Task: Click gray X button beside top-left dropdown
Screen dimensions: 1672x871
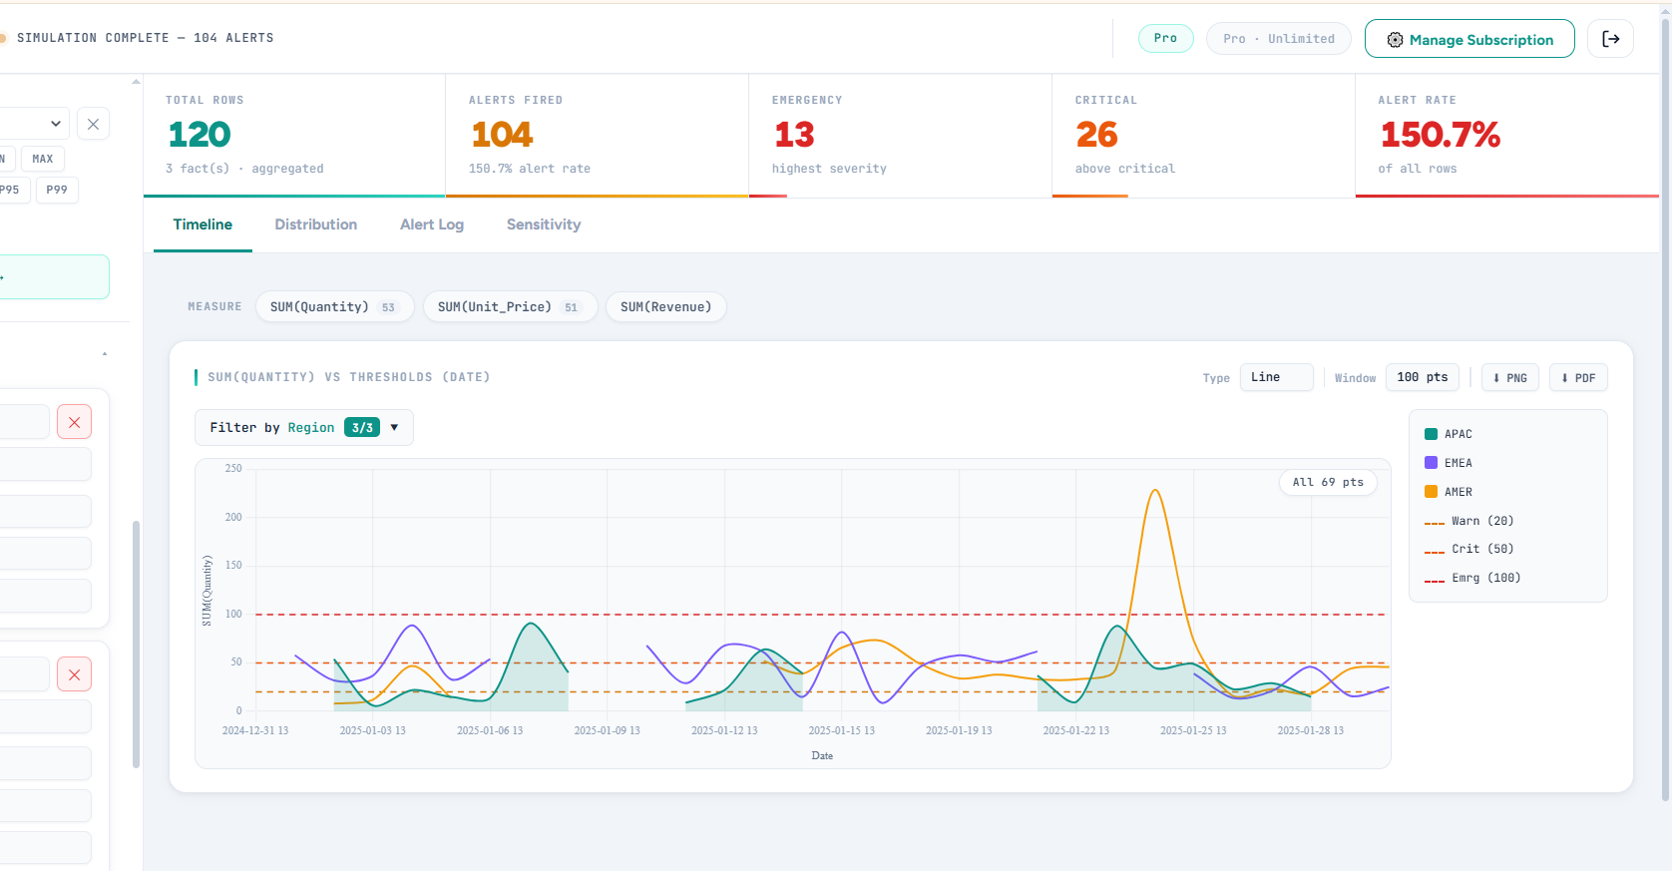Action: (x=93, y=124)
